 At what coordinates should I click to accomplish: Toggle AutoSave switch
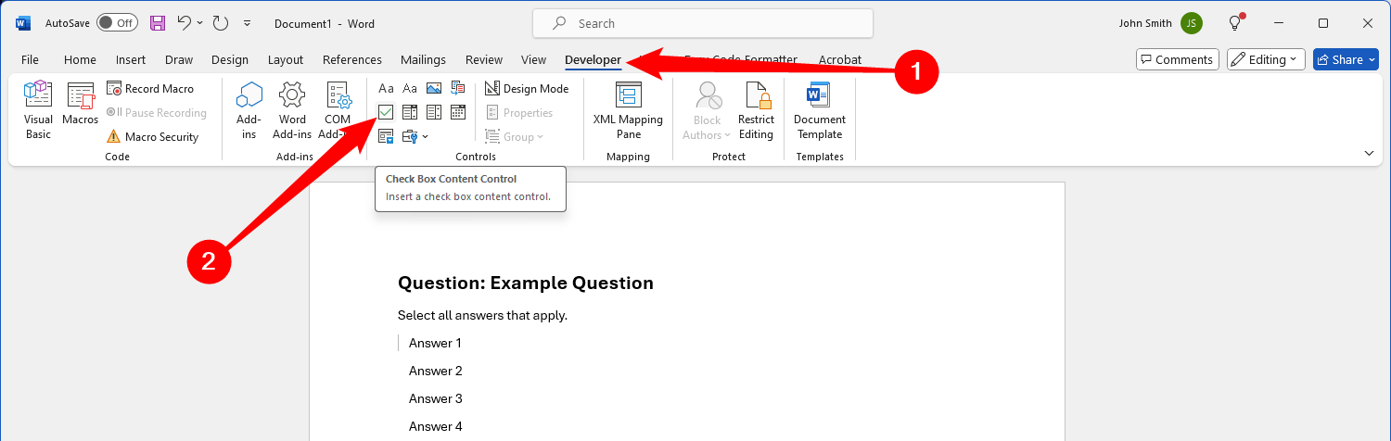click(116, 23)
